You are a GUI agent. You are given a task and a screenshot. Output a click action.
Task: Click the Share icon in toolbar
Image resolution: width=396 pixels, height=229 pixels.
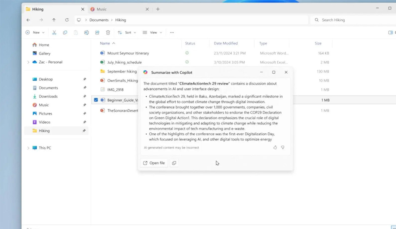point(97,32)
